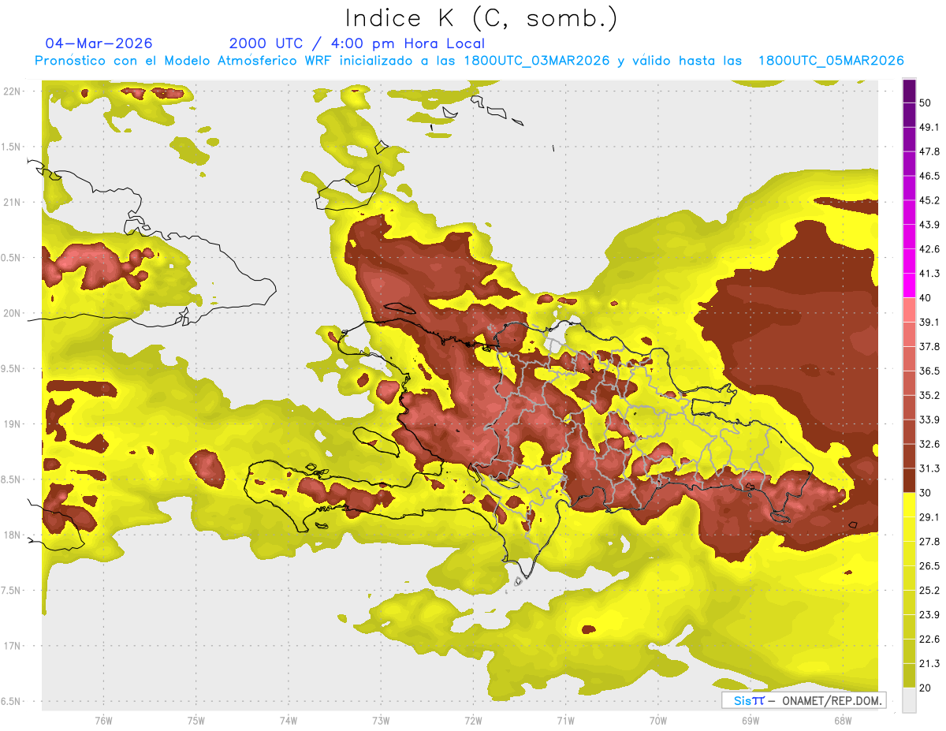Viewport: 946px width, 731px height.
Task: Click the color bar label '35.2'
Action: (x=929, y=395)
